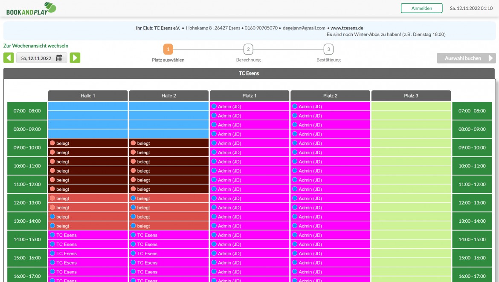Switch to Wochenansicht view
The image size is (499, 282).
pyautogui.click(x=36, y=46)
